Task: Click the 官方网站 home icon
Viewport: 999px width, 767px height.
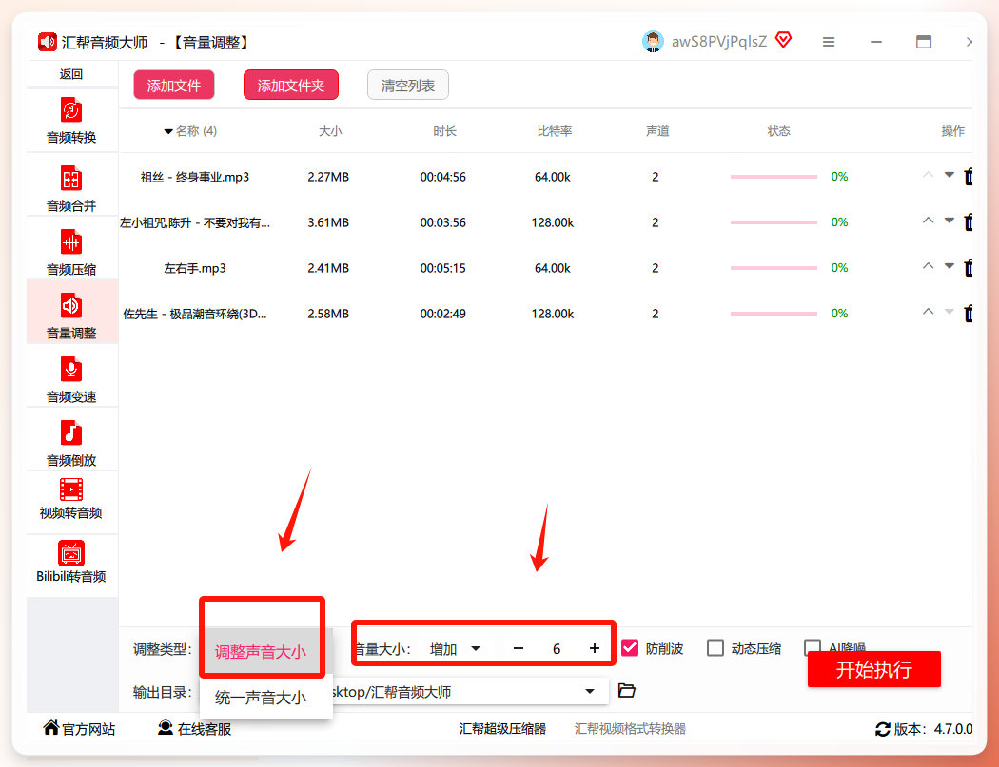Action: pos(51,727)
